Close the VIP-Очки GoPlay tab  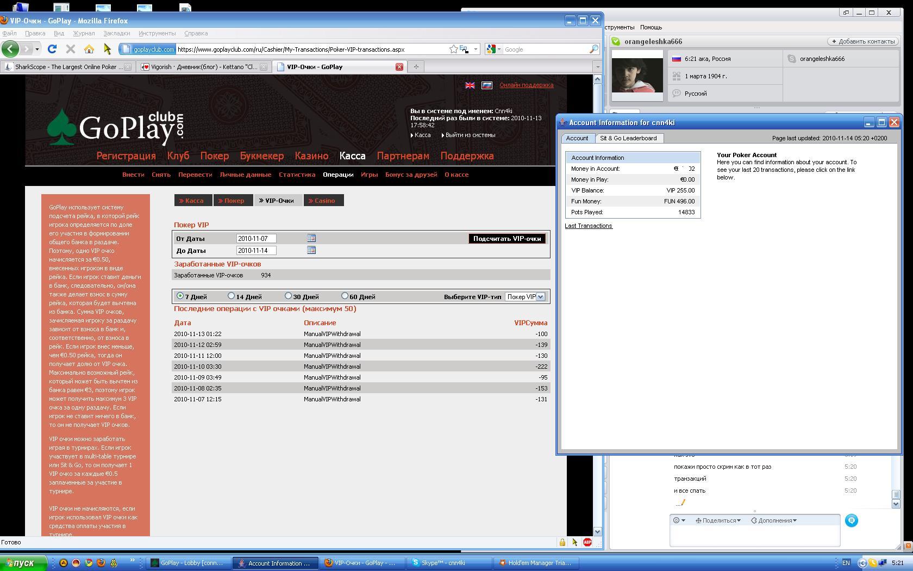click(x=399, y=66)
